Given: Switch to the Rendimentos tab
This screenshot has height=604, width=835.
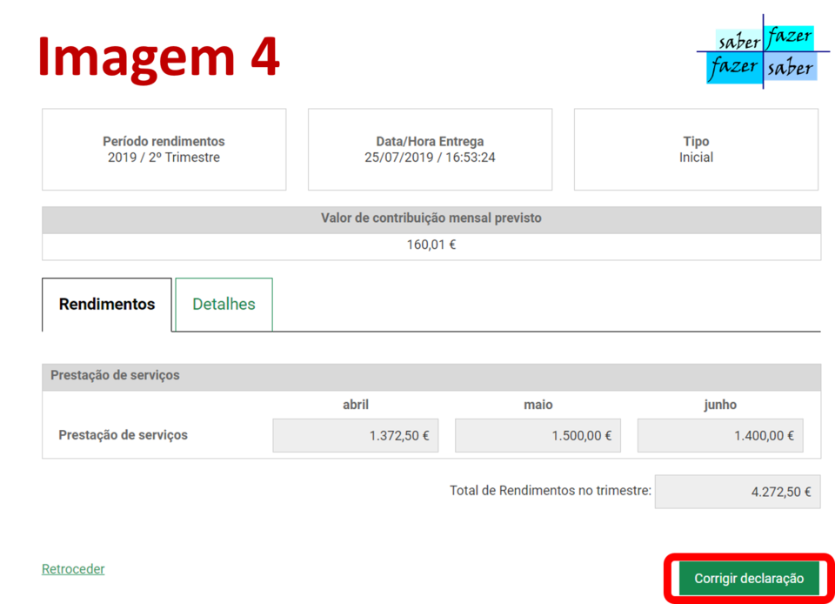Looking at the screenshot, I should (x=107, y=305).
